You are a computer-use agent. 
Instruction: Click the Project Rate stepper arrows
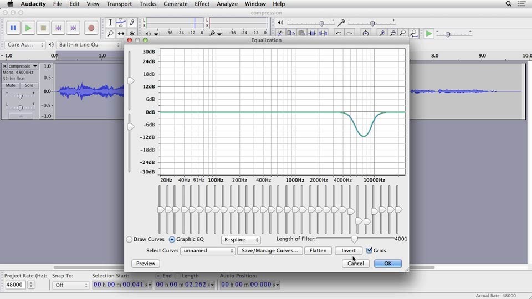click(31, 285)
